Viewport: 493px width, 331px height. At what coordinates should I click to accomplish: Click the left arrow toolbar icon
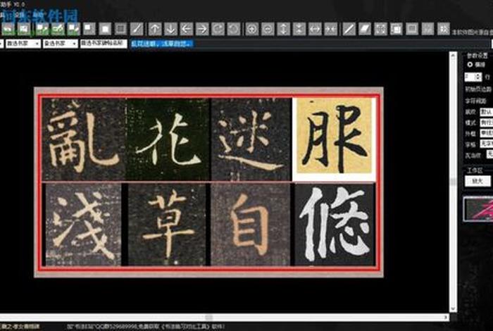(x=187, y=30)
